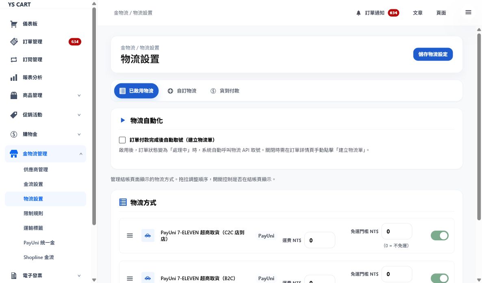Click the 物流自動化 section heading
Image resolution: width=482 pixels, height=283 pixels.
[146, 121]
